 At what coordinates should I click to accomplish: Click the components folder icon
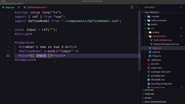pyautogui.click(x=150, y=36)
